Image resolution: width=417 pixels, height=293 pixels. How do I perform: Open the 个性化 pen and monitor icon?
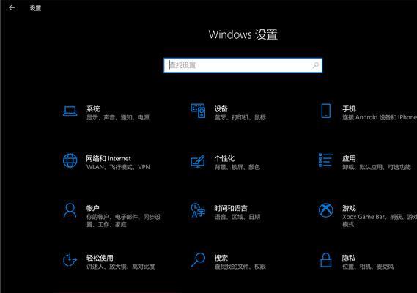coord(198,161)
